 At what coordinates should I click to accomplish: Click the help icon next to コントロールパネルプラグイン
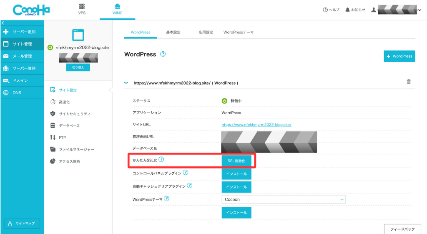pyautogui.click(x=186, y=172)
